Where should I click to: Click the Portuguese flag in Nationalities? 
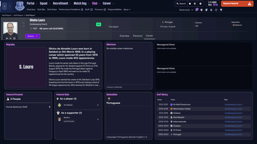pos(109,99)
